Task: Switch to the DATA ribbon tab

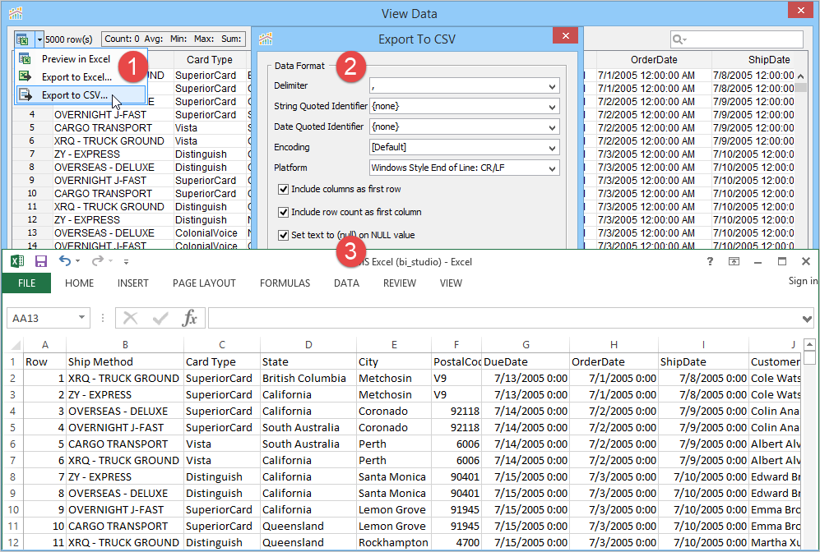Action: coord(347,283)
